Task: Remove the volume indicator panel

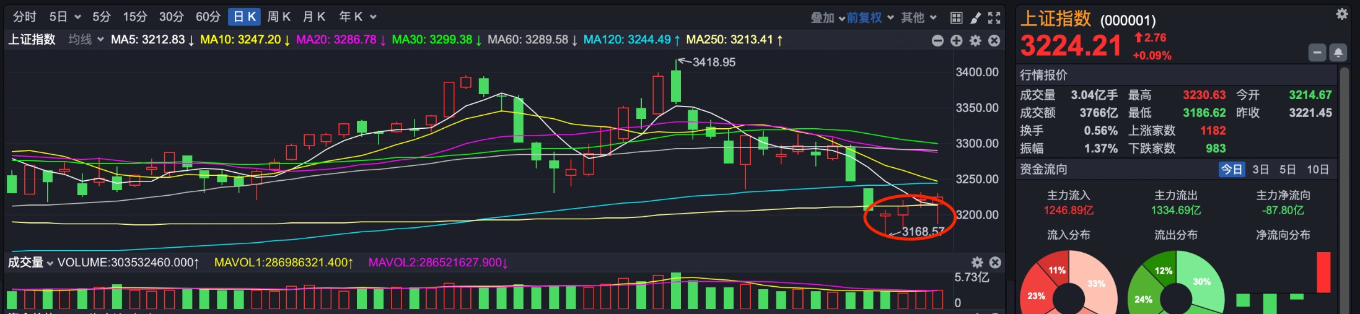Action: (x=995, y=263)
